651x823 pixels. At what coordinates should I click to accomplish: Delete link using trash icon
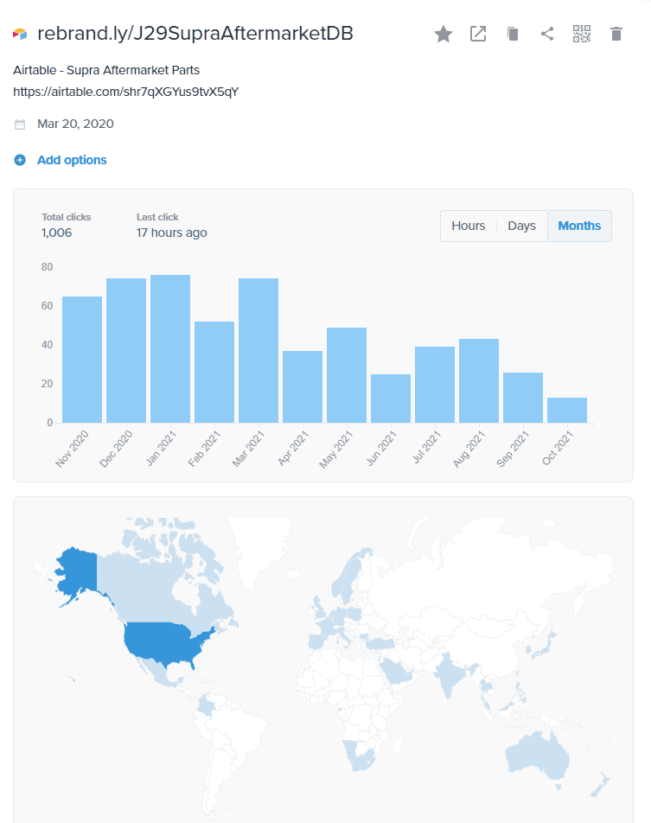(616, 34)
